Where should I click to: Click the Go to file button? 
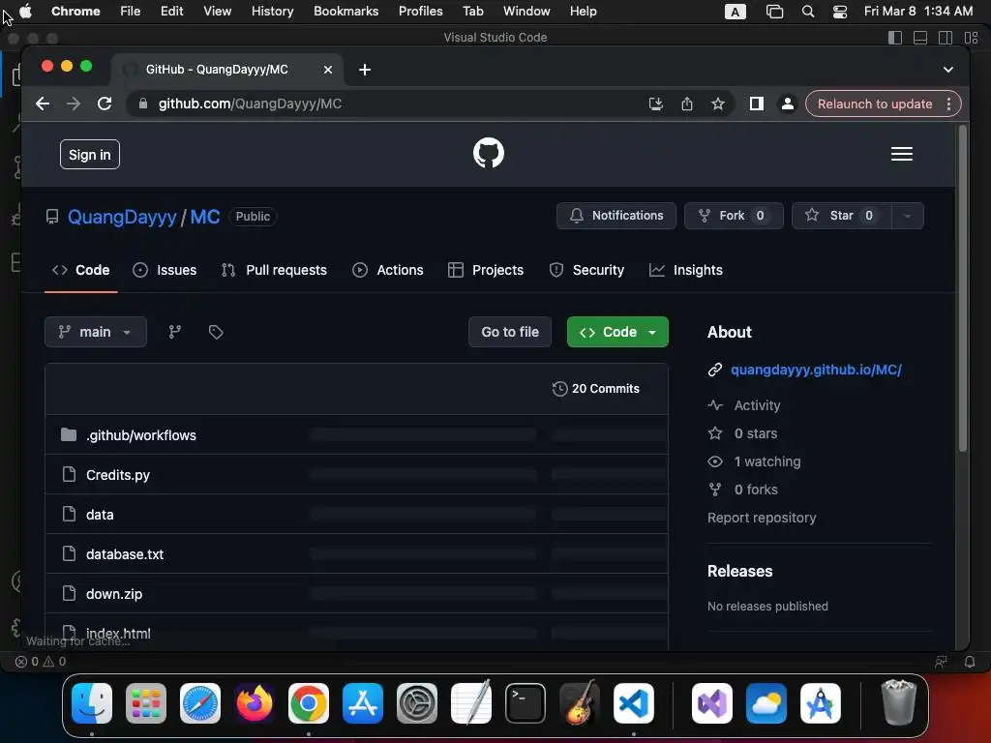point(510,332)
